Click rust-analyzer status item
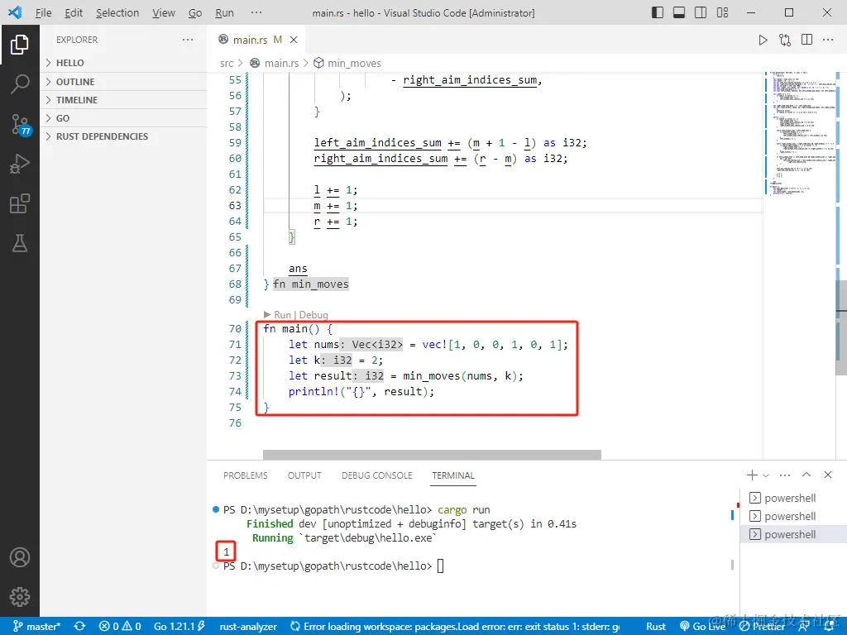This screenshot has height=635, width=847. [x=248, y=627]
